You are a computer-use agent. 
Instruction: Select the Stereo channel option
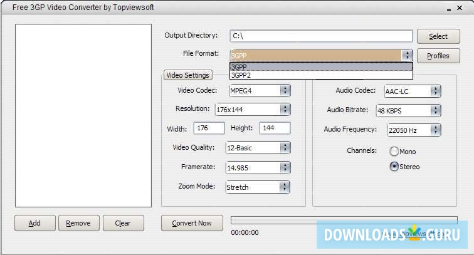pos(394,167)
